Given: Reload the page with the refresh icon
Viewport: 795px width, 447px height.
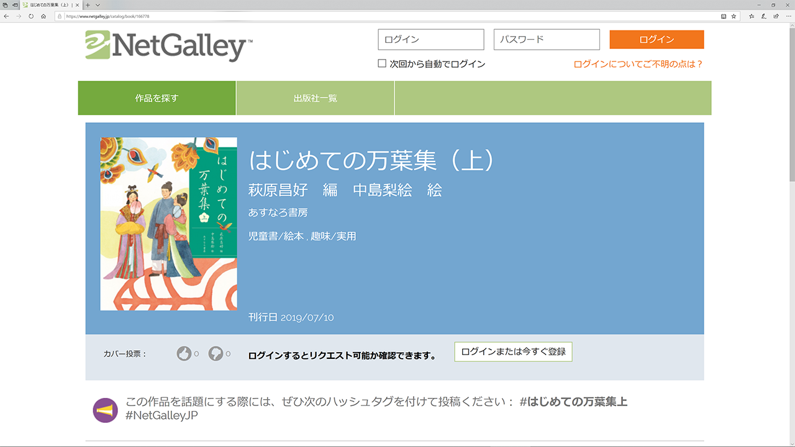Looking at the screenshot, I should click(31, 16).
